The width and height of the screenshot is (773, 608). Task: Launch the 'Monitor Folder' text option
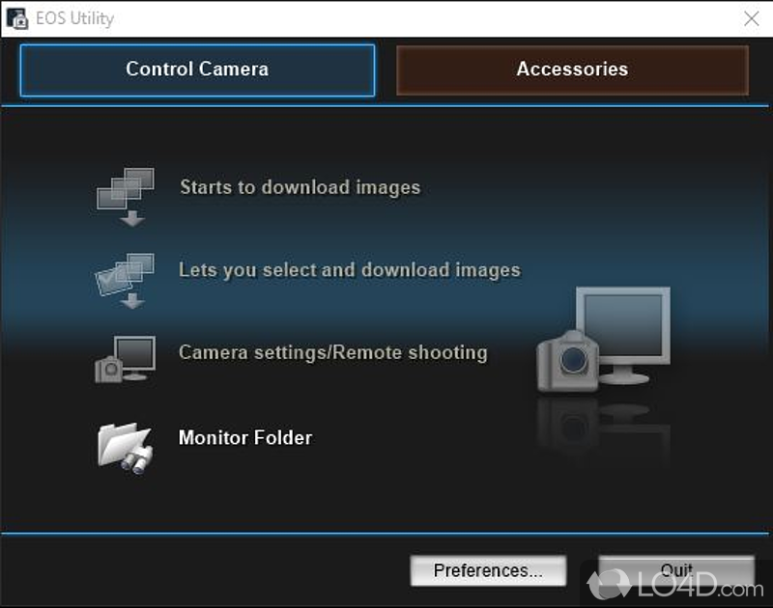point(244,437)
